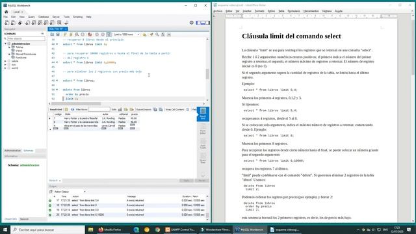Expand the Tables node
Viewport: 416px width, 234px height.
click(10, 47)
